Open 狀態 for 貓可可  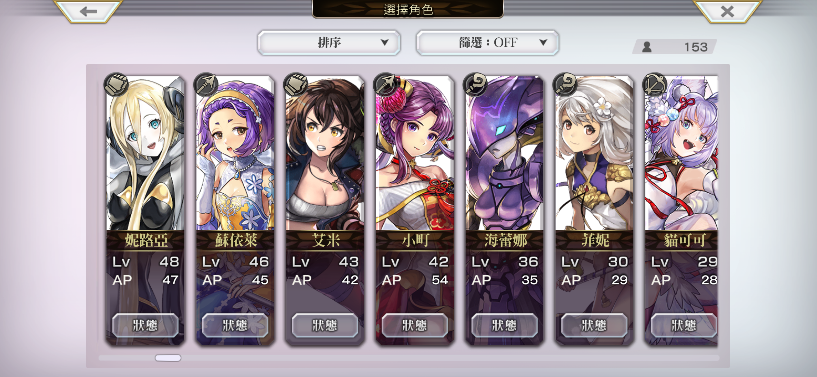(x=684, y=325)
